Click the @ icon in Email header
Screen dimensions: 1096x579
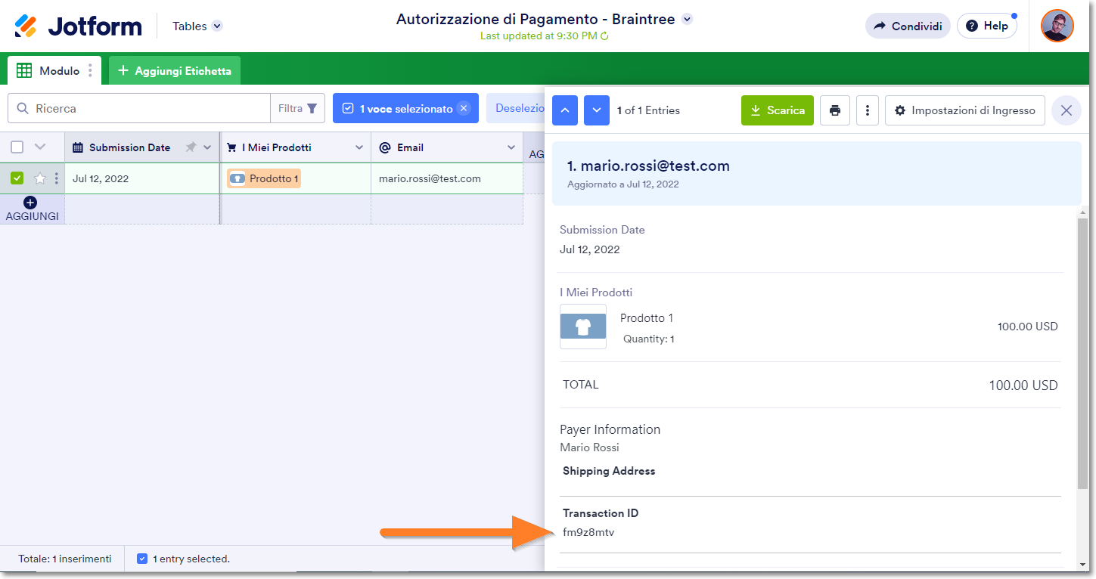[x=384, y=147]
